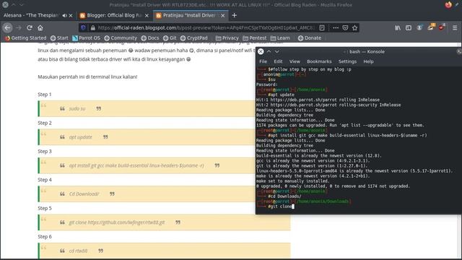Viewport: 462px width, 260px height.
Task: Expand the Learn bookmarks folder
Action: coord(280,38)
